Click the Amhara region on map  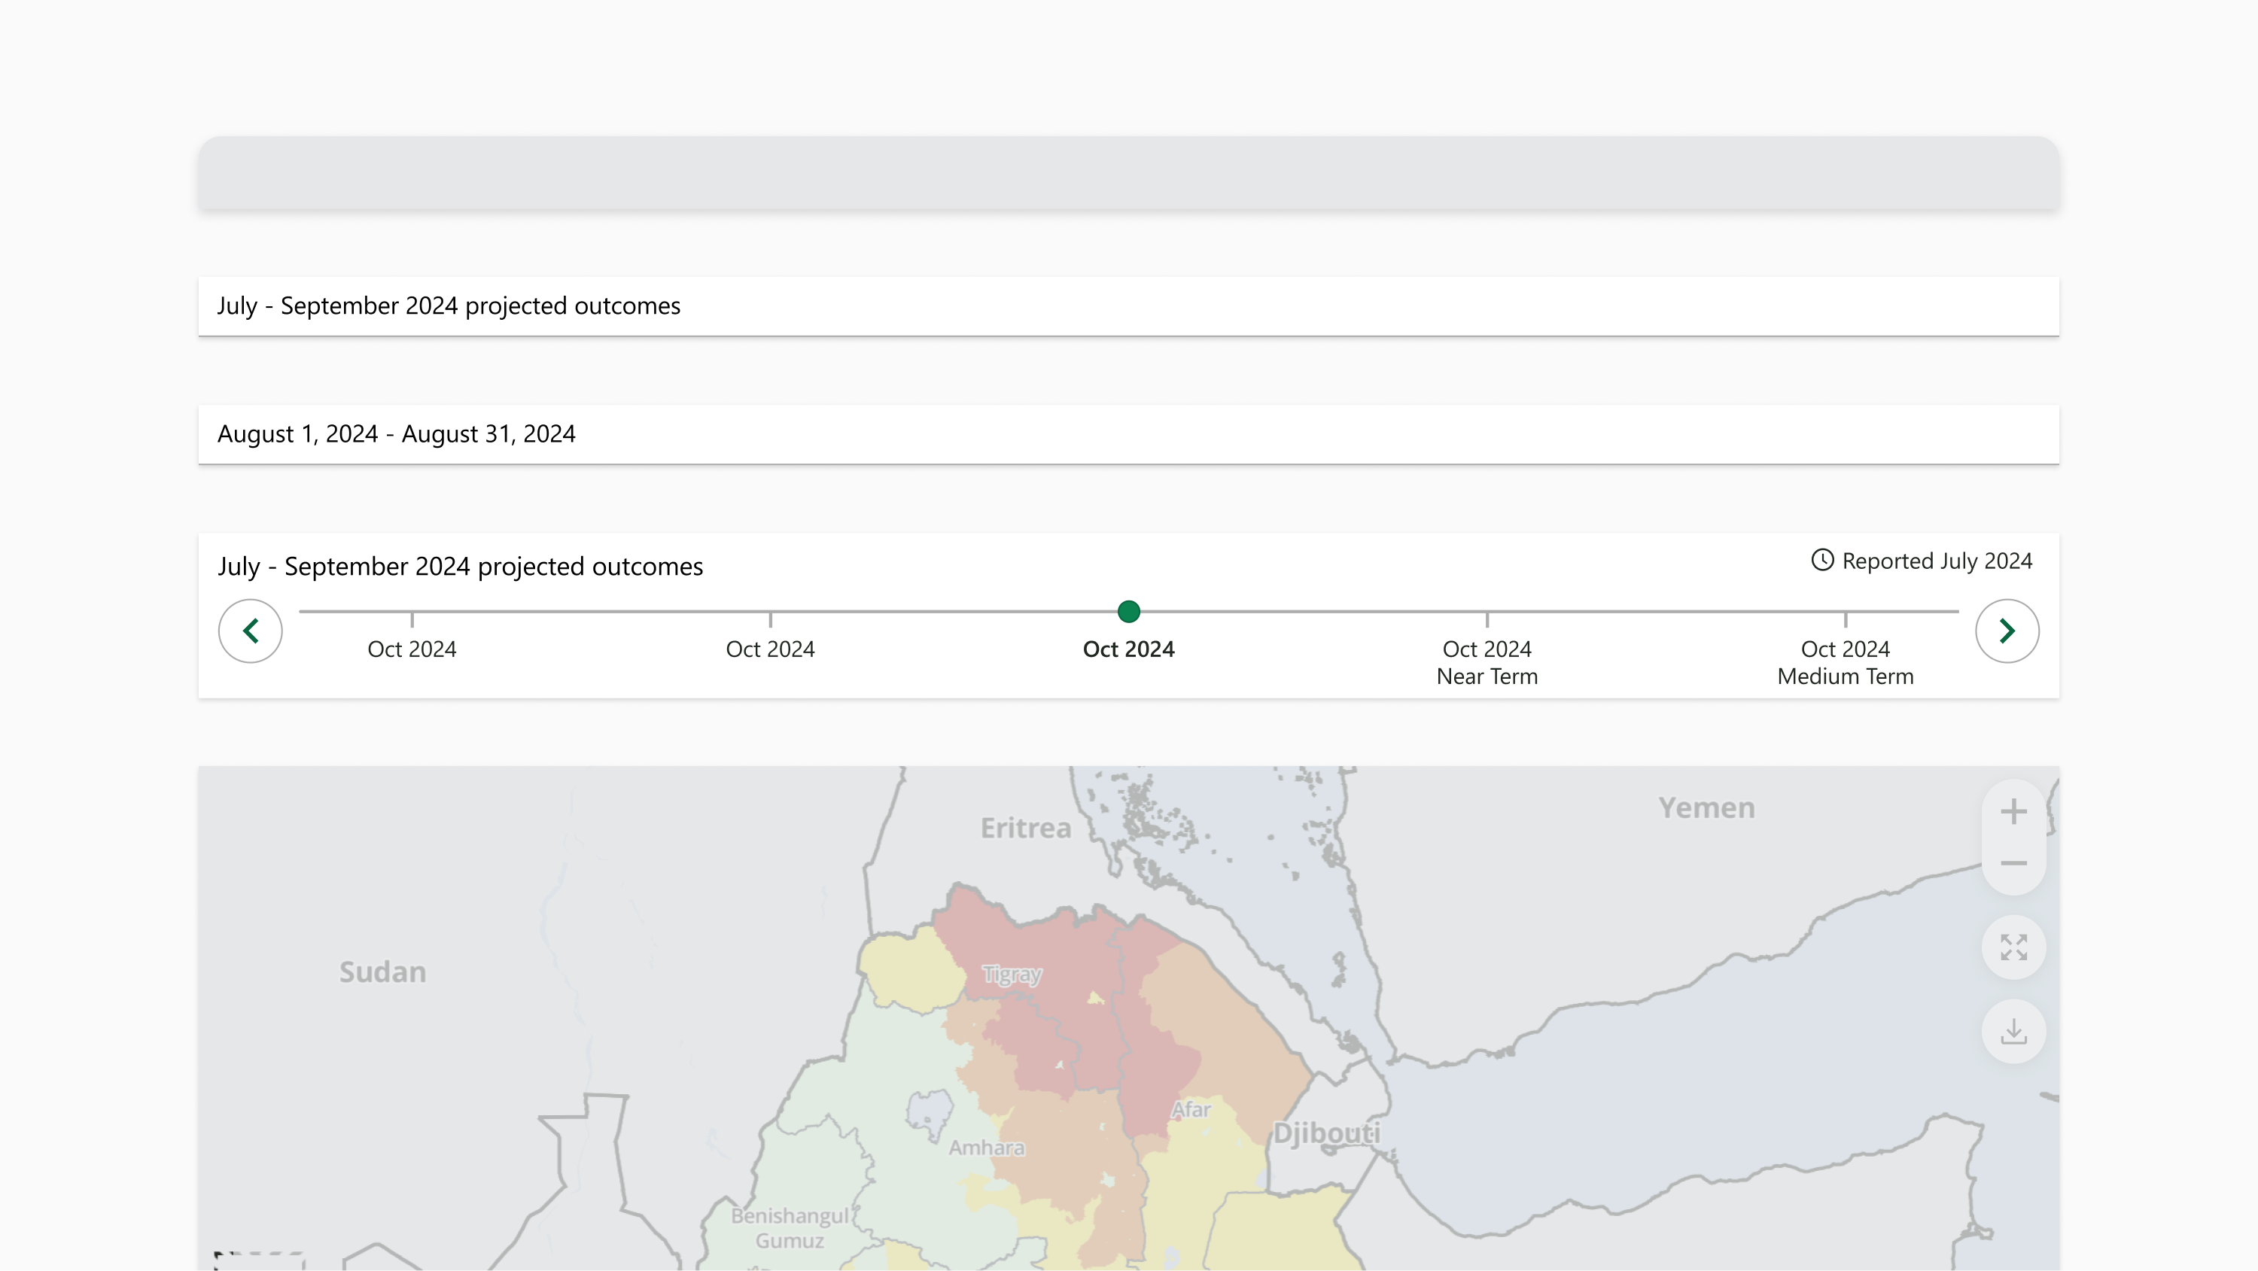coord(986,1148)
